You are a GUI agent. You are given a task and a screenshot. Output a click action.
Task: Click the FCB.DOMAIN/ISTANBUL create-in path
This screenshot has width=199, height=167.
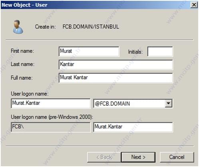point(91,27)
